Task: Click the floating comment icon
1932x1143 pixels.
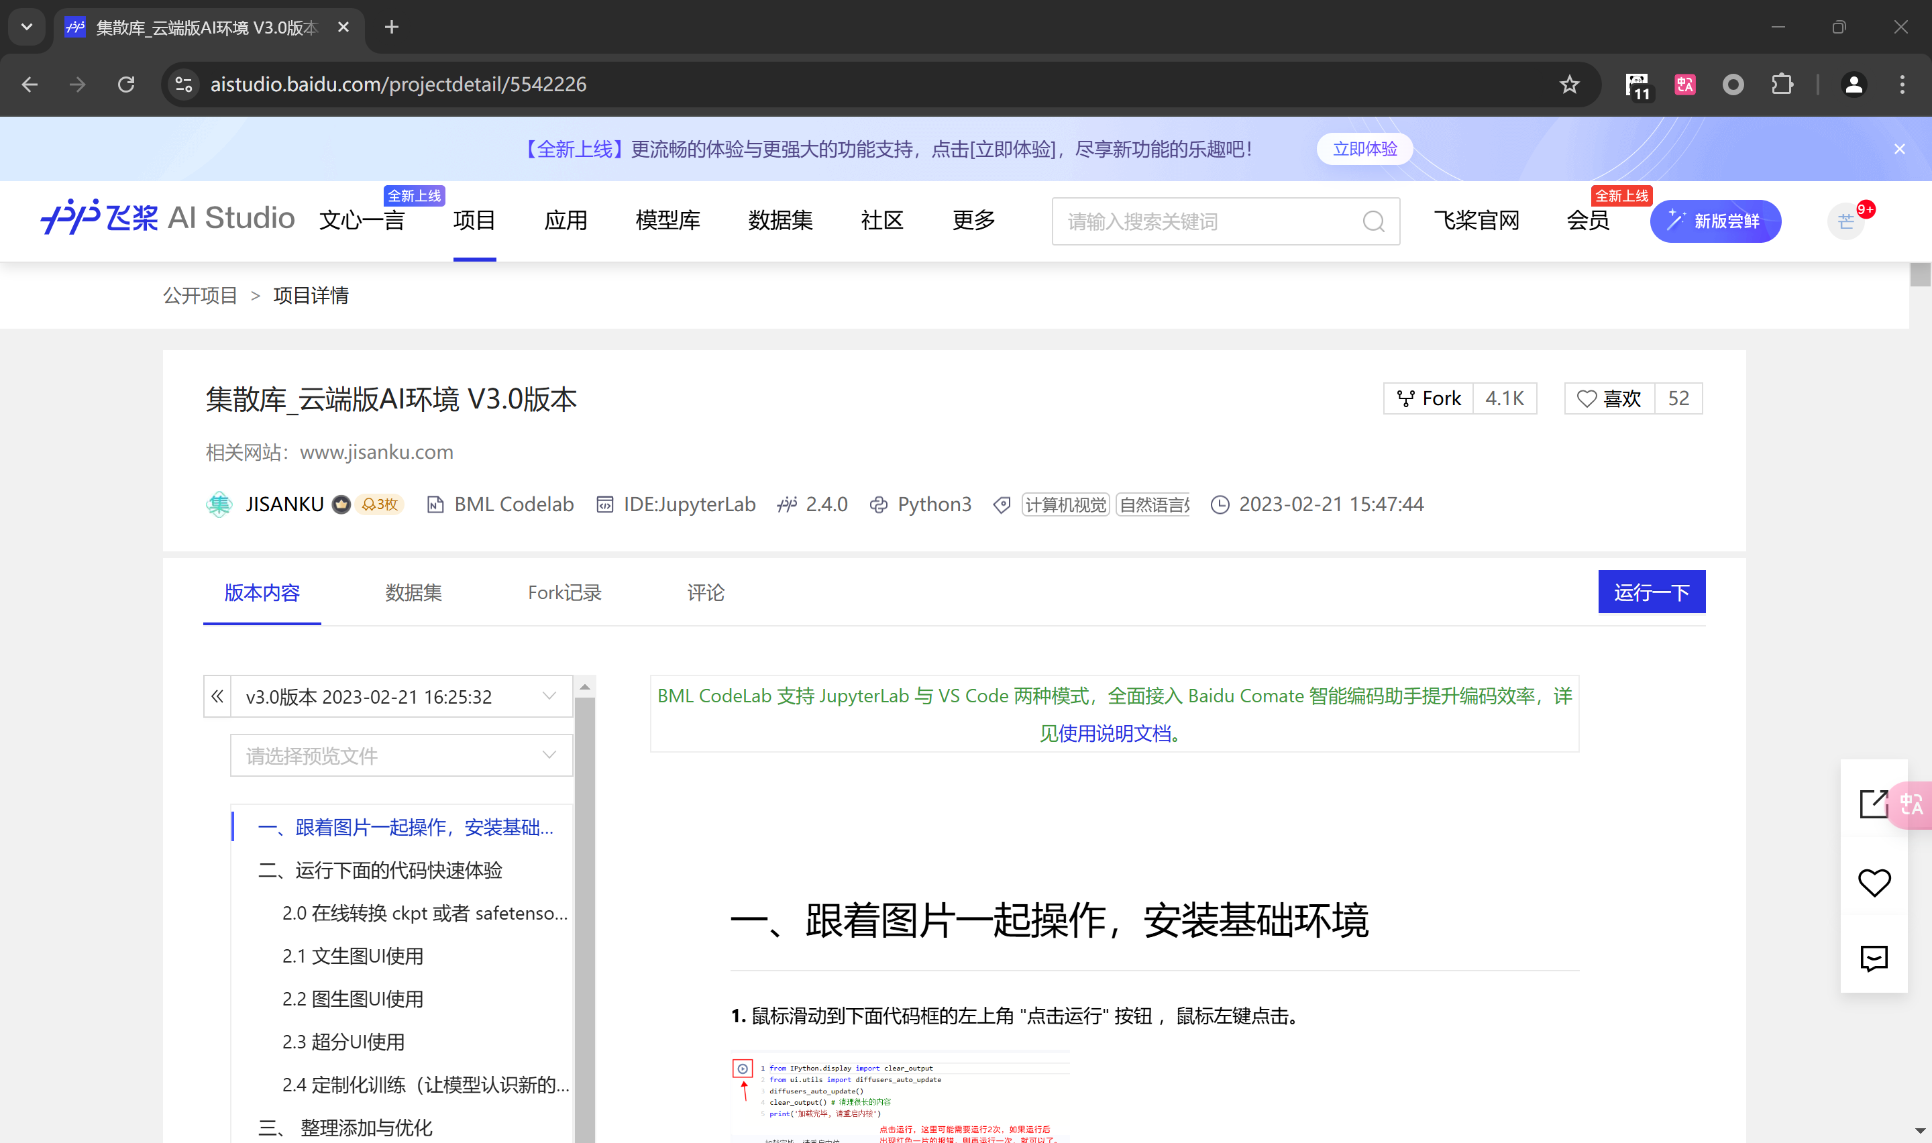Action: click(1874, 958)
